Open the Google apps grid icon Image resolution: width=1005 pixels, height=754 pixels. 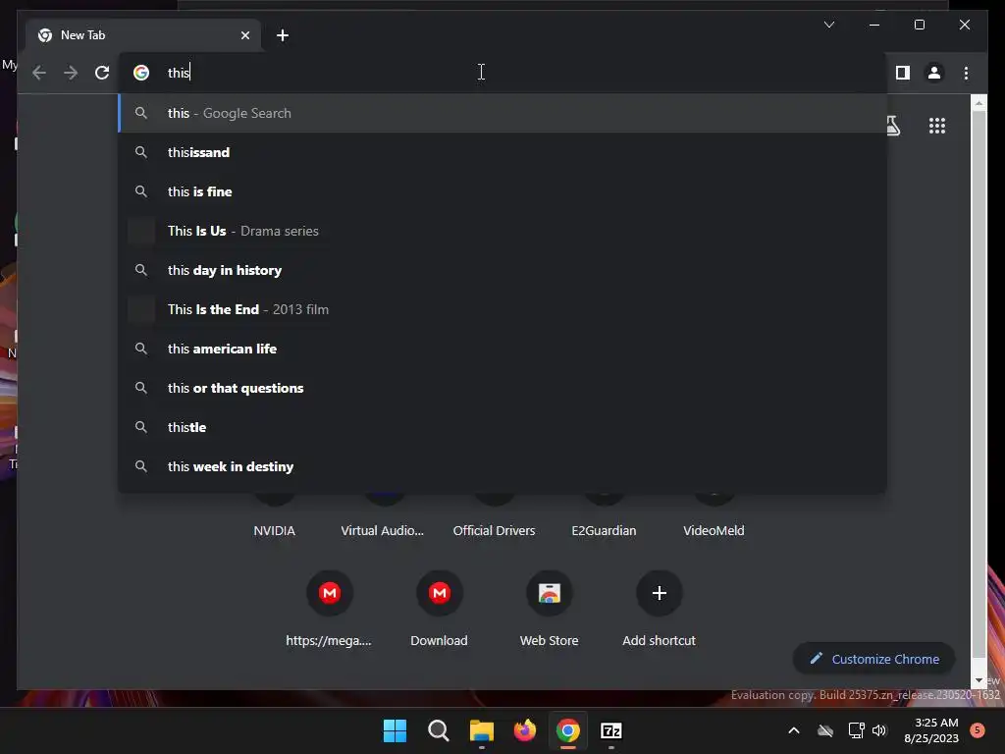click(x=937, y=126)
